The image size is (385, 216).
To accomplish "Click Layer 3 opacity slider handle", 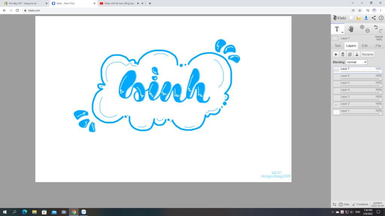I will pos(380,100).
